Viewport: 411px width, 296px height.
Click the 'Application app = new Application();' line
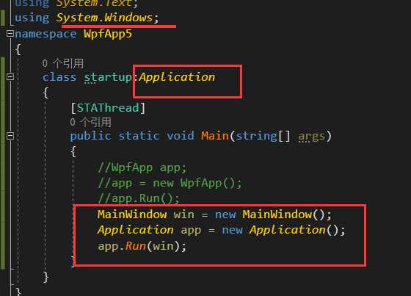click(x=222, y=230)
